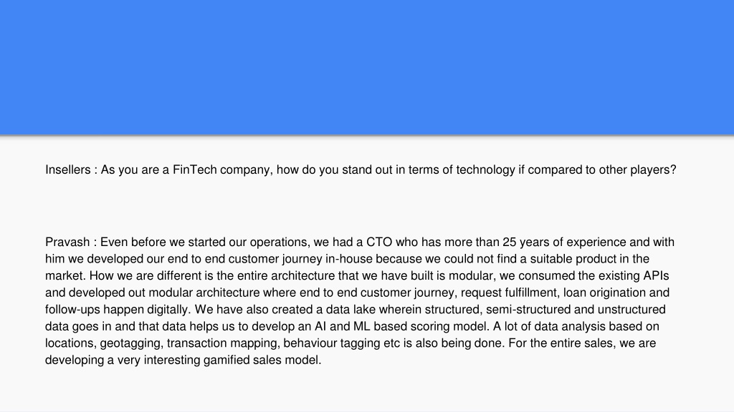Click the blue header banner
734x412 pixels.
tap(367, 67)
